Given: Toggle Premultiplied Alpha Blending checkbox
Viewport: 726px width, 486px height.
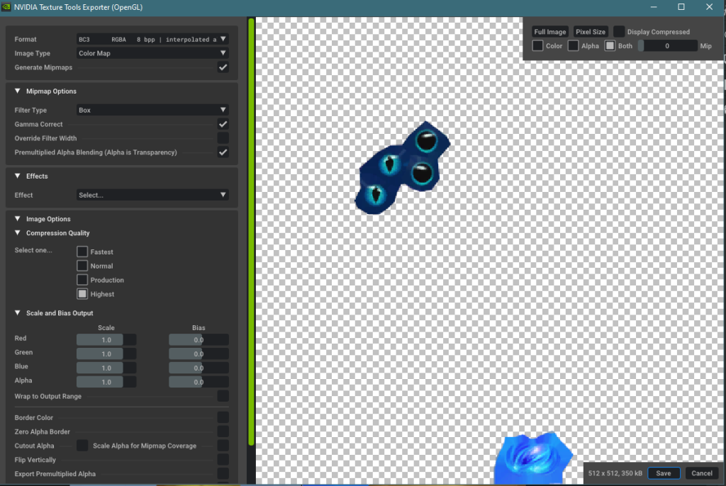Looking at the screenshot, I should (223, 152).
